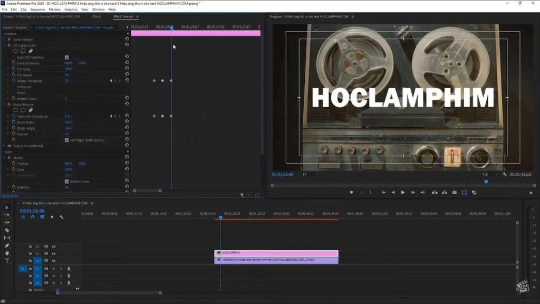Open the Fit zoom level dropdown

tap(310, 174)
